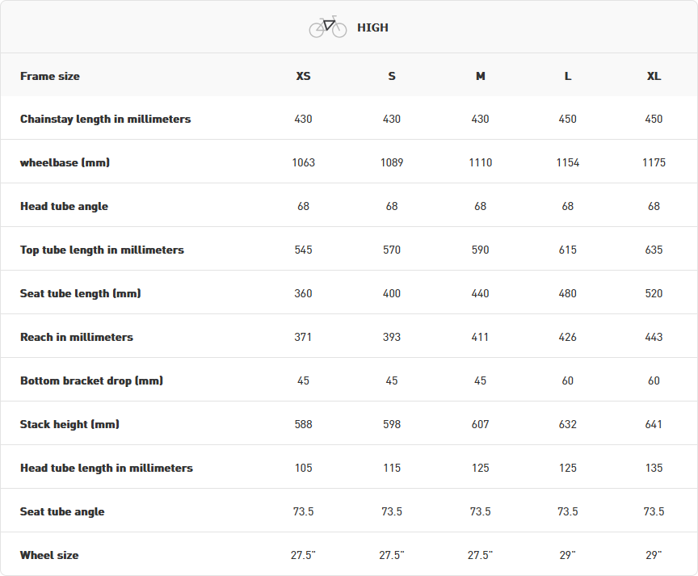Click the bicycle icon beside HIGH

pyautogui.click(x=327, y=27)
